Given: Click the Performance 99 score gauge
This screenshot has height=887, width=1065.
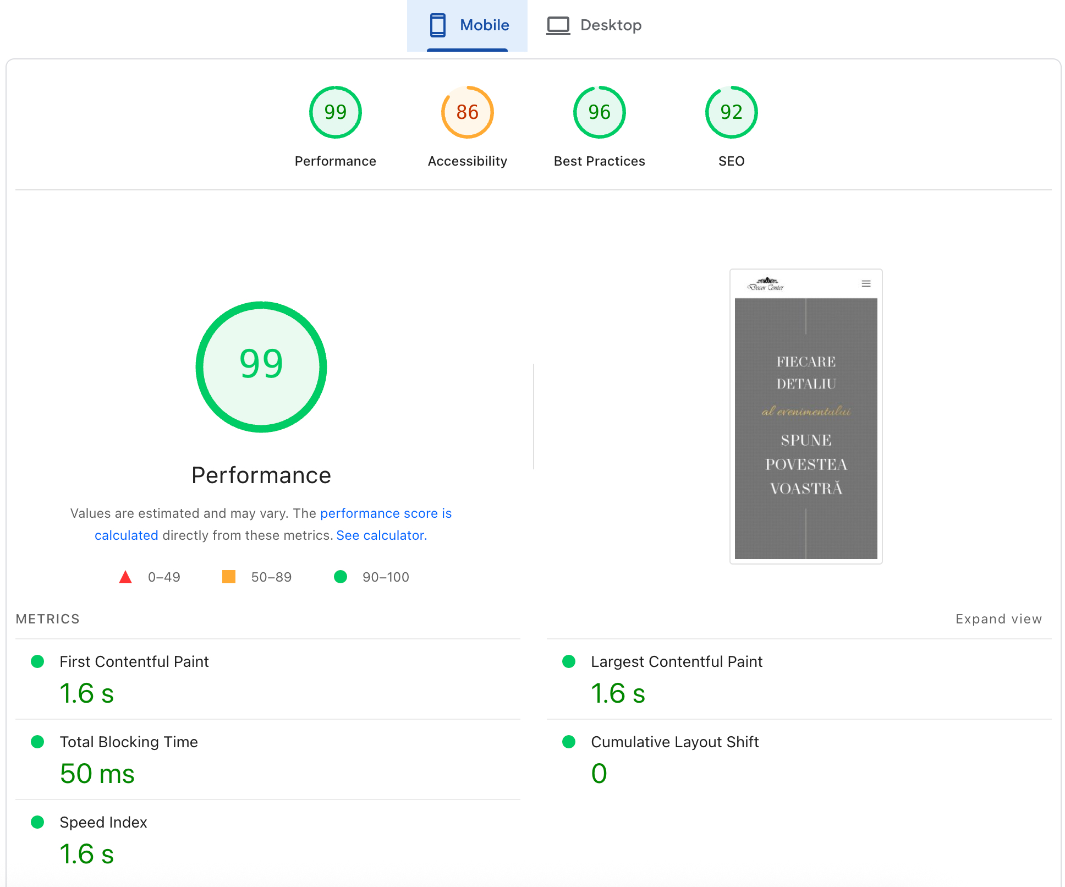Looking at the screenshot, I should pyautogui.click(x=335, y=112).
